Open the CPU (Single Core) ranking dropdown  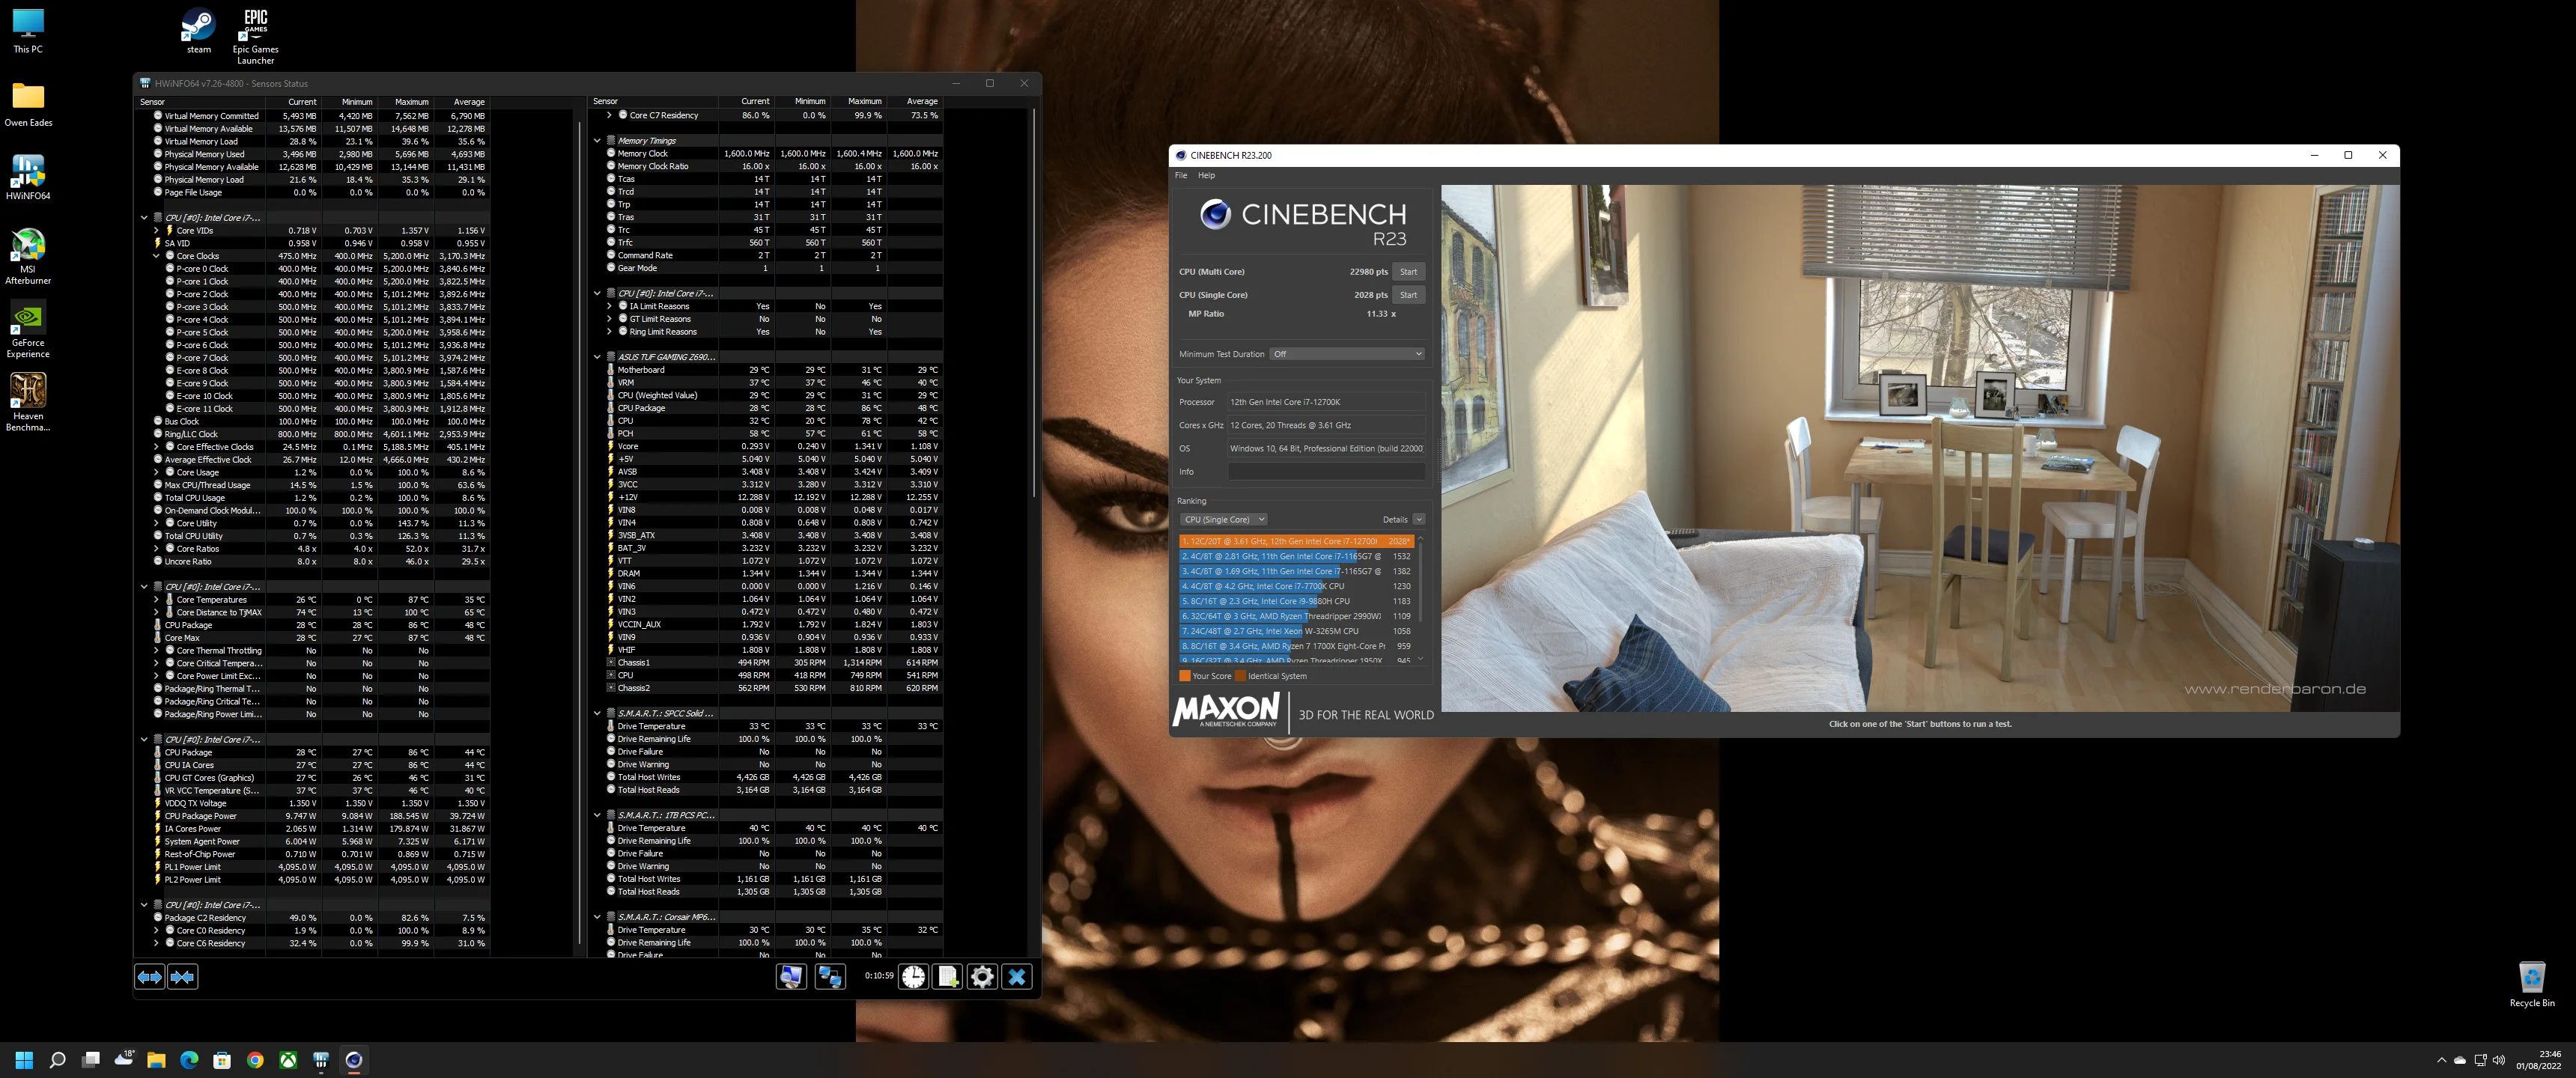point(1224,520)
